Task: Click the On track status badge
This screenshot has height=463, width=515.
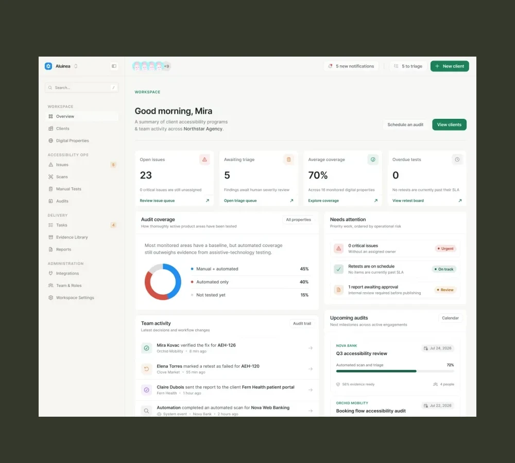Action: (x=444, y=269)
